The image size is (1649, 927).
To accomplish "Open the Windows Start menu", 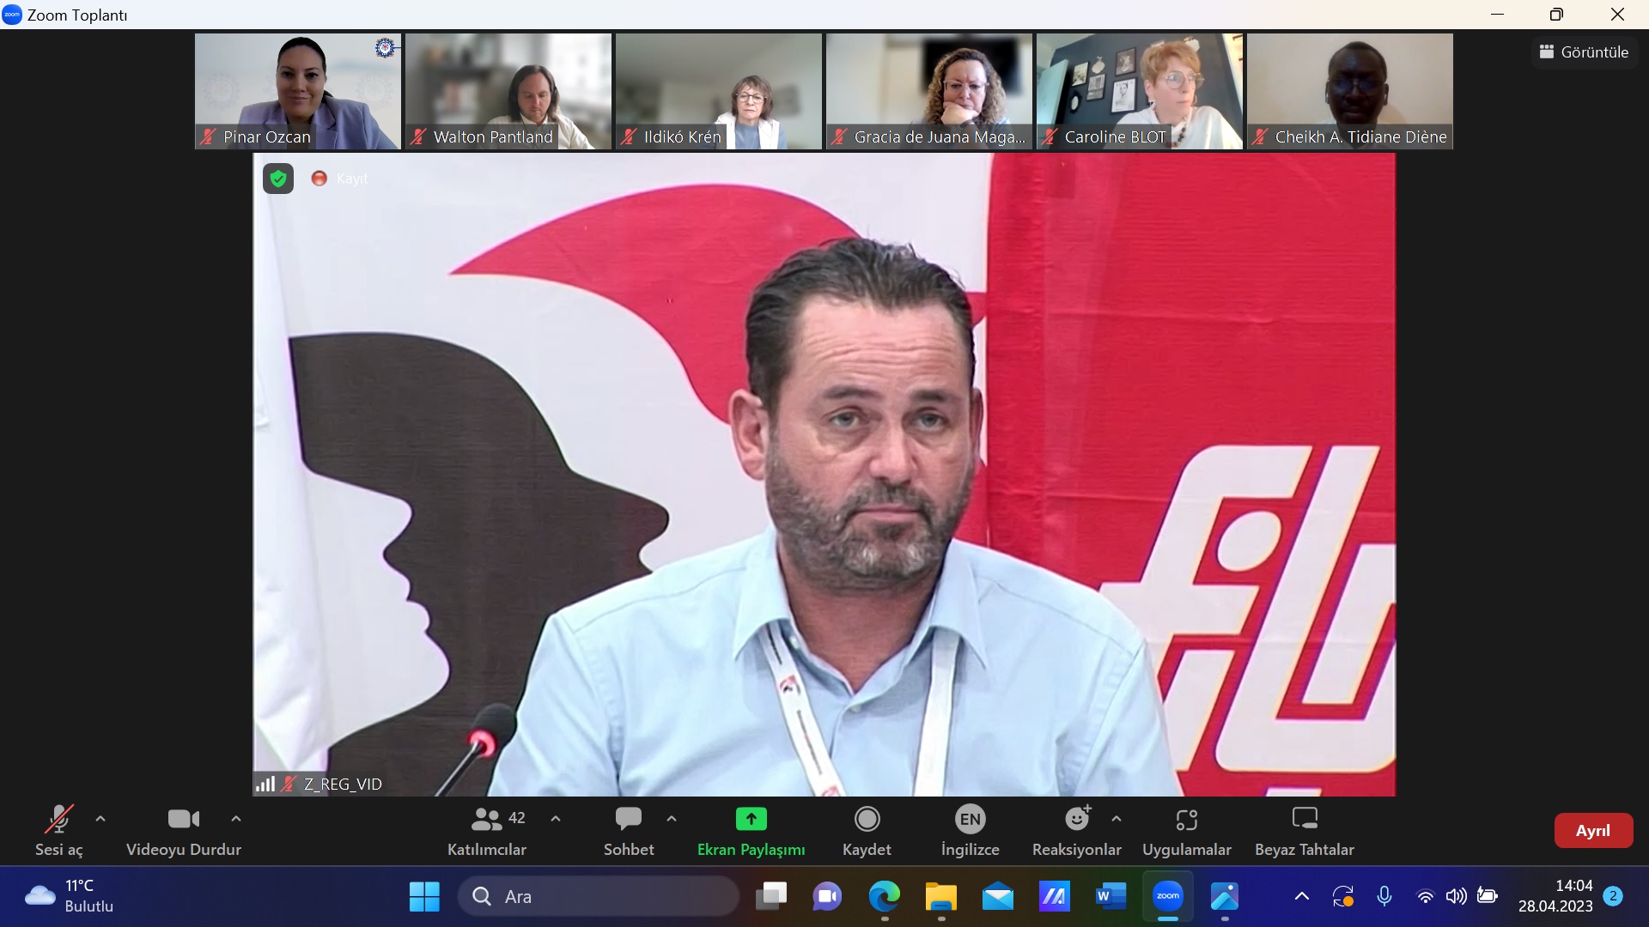I will tap(424, 896).
